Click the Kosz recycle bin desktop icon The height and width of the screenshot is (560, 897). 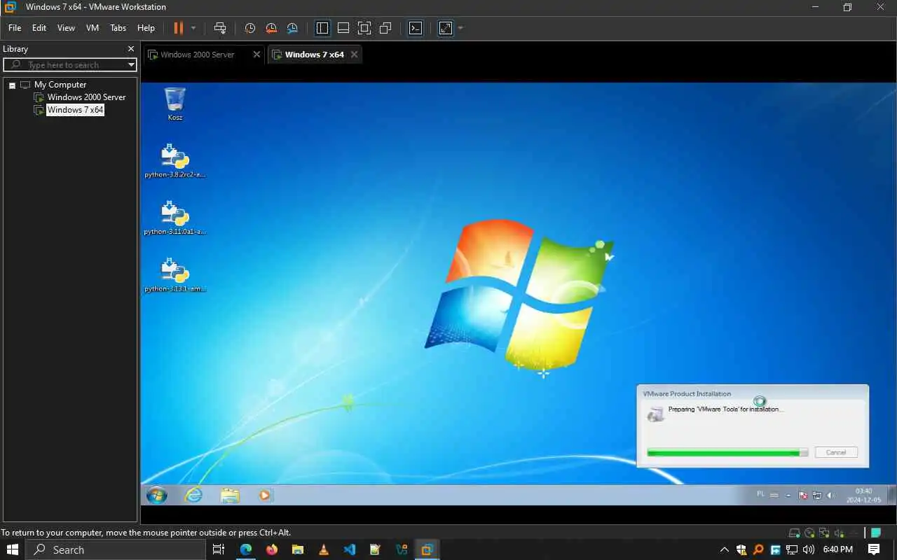pos(175,104)
